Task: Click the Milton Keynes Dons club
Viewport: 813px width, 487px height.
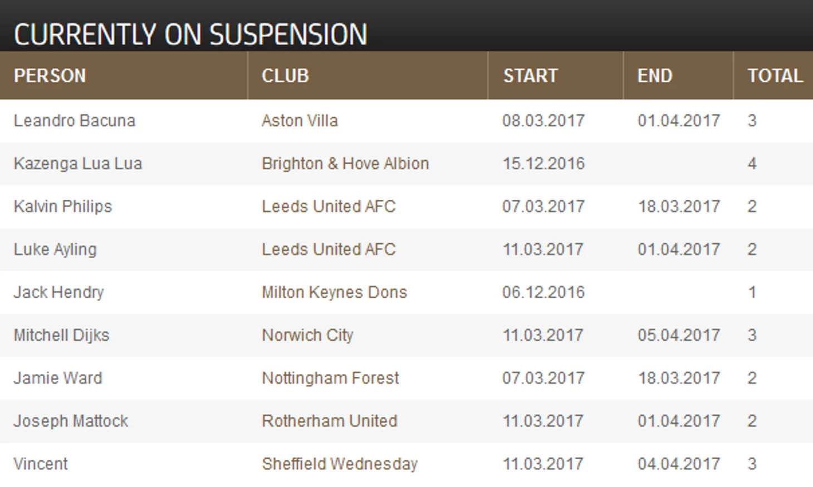Action: pyautogui.click(x=334, y=292)
